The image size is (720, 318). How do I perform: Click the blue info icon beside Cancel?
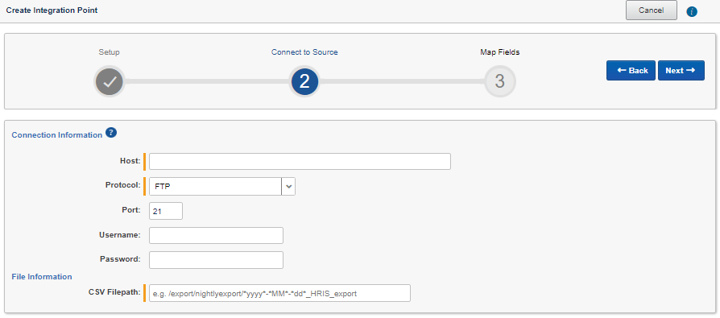click(x=692, y=11)
